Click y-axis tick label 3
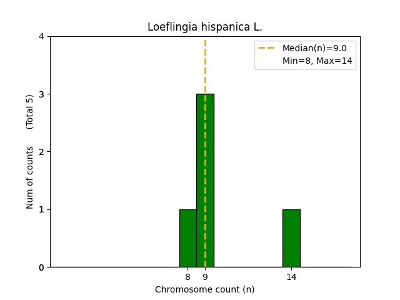The height and width of the screenshot is (300, 400). coord(41,94)
